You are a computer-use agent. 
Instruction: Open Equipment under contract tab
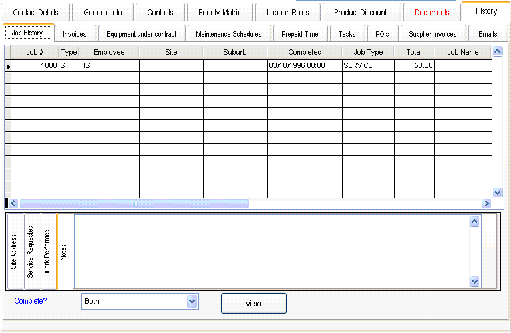(142, 34)
